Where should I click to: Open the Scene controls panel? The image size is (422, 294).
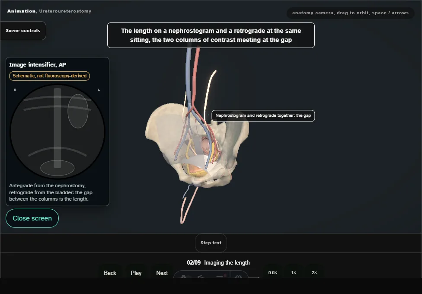pyautogui.click(x=23, y=31)
